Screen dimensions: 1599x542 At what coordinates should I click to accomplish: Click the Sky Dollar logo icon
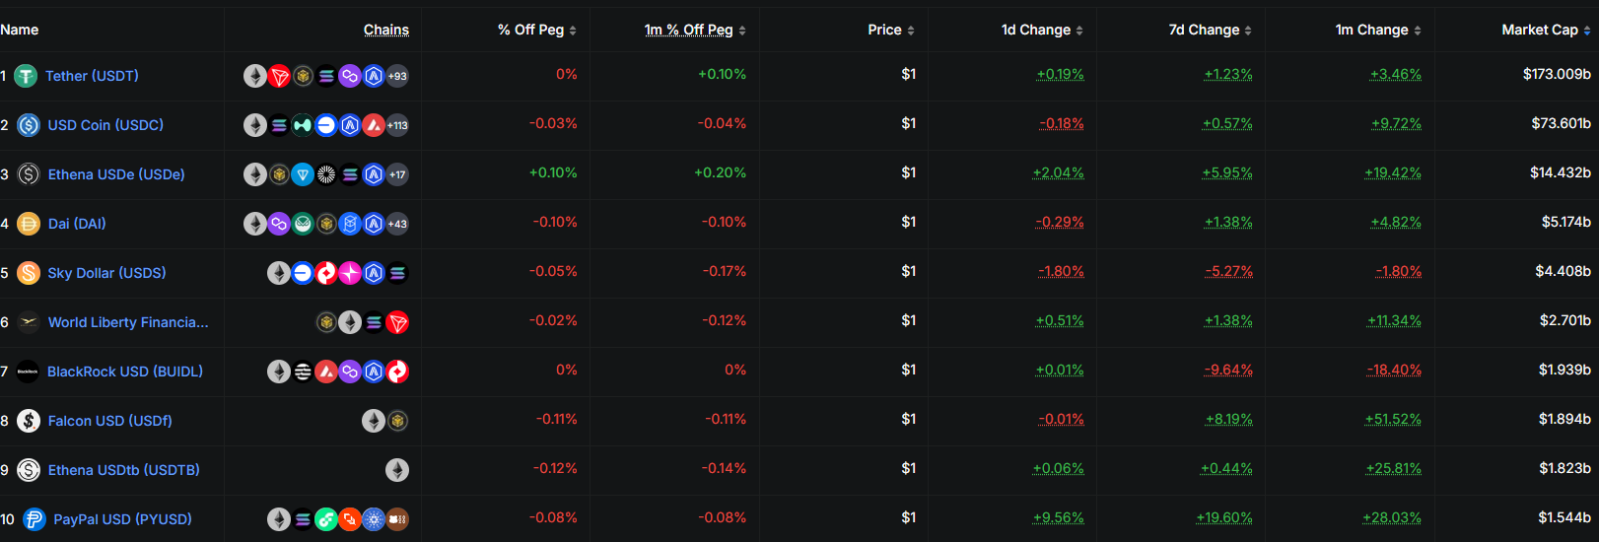click(x=29, y=273)
